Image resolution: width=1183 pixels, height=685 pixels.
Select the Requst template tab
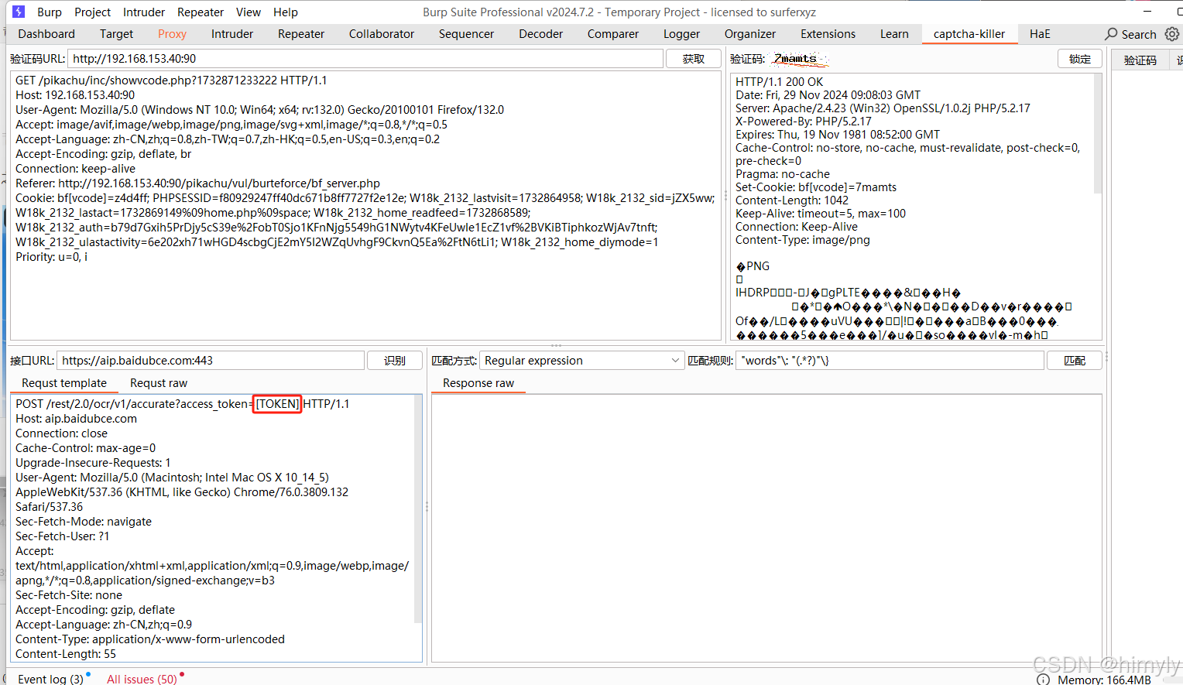(64, 383)
